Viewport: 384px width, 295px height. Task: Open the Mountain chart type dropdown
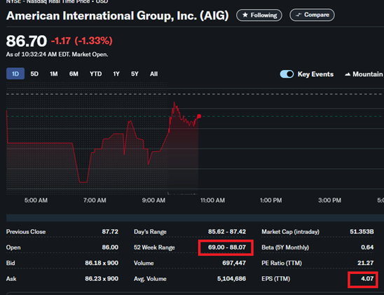click(x=364, y=74)
